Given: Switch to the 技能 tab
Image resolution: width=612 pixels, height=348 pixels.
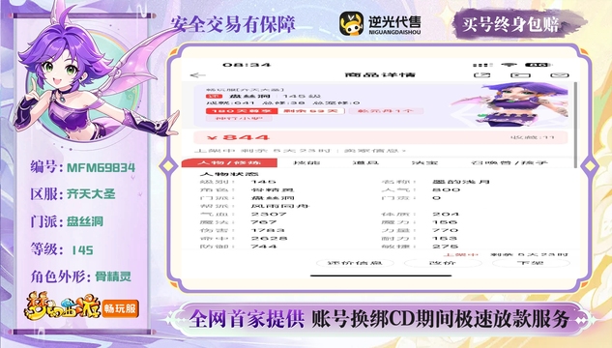Looking at the screenshot, I should [x=306, y=162].
